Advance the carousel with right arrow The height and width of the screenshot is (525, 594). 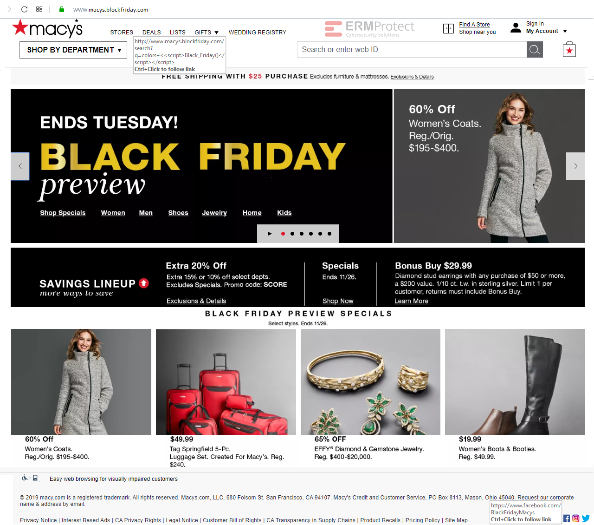(575, 166)
